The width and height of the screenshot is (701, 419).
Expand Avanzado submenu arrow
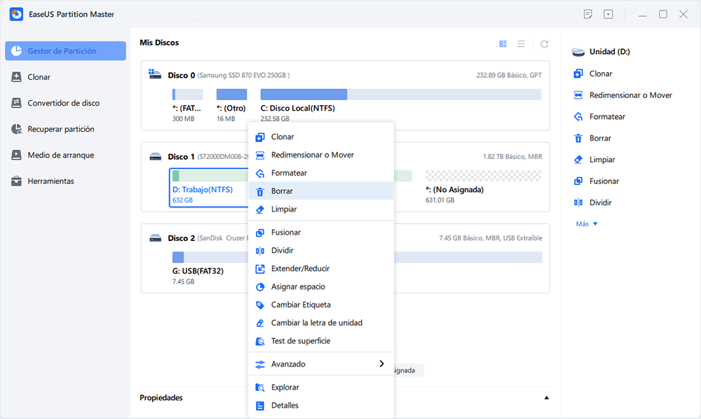[381, 364]
